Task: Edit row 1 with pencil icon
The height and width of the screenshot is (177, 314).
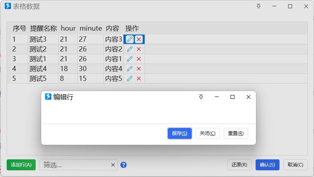Action: (130, 39)
